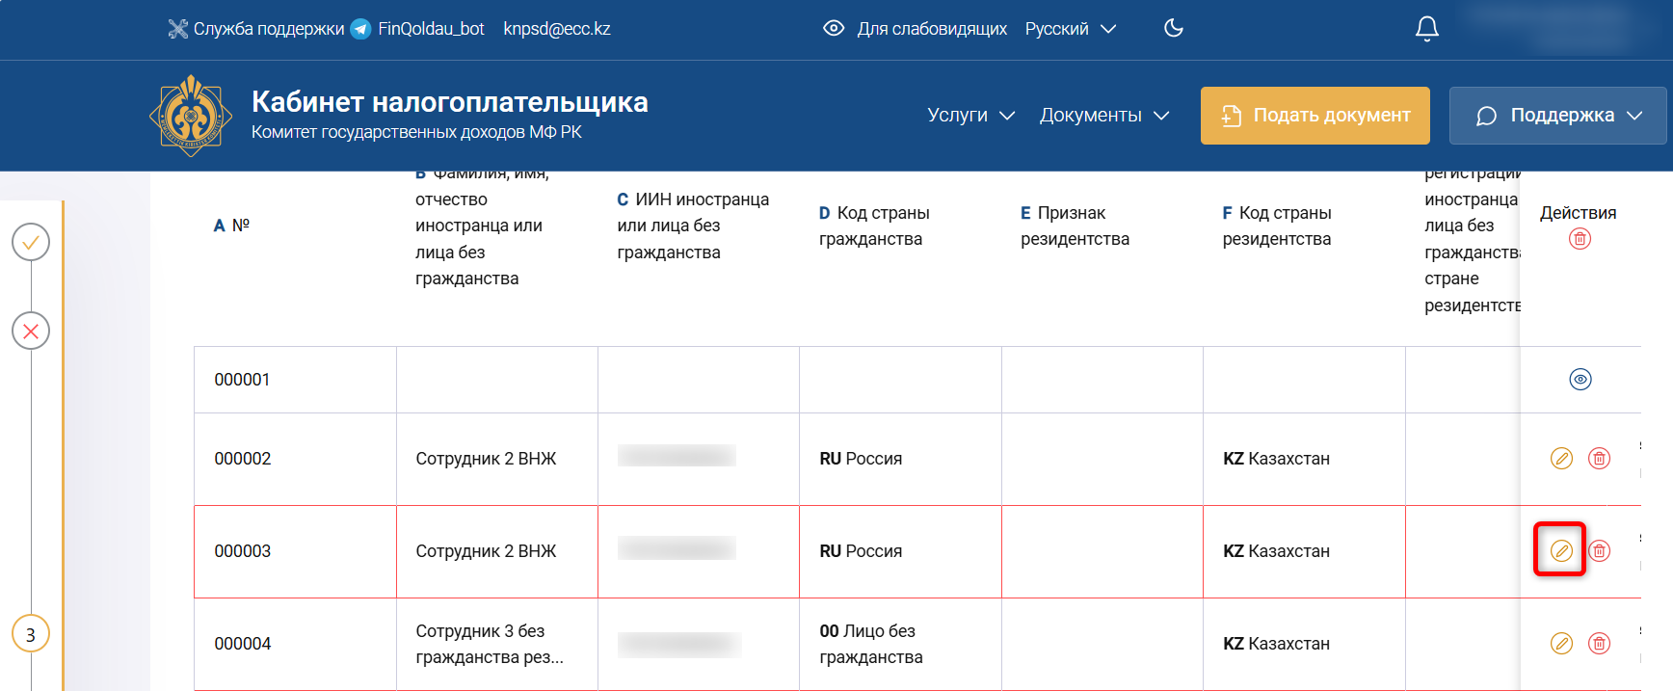Screen dimensions: 1673x691
Task: Click Сотрудник 3 без гражданства cell
Action: (x=497, y=644)
